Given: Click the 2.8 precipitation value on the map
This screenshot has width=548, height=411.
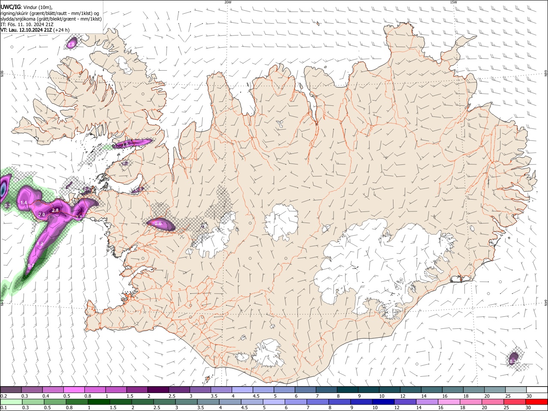Looking at the screenshot, I should coord(55,210).
